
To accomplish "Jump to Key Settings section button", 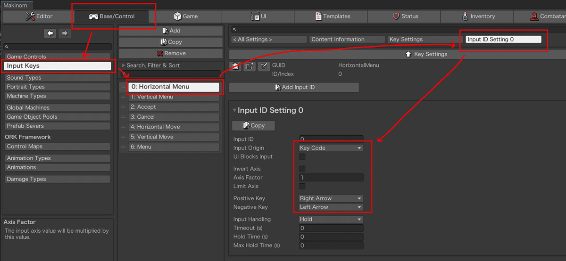I will point(425,40).
